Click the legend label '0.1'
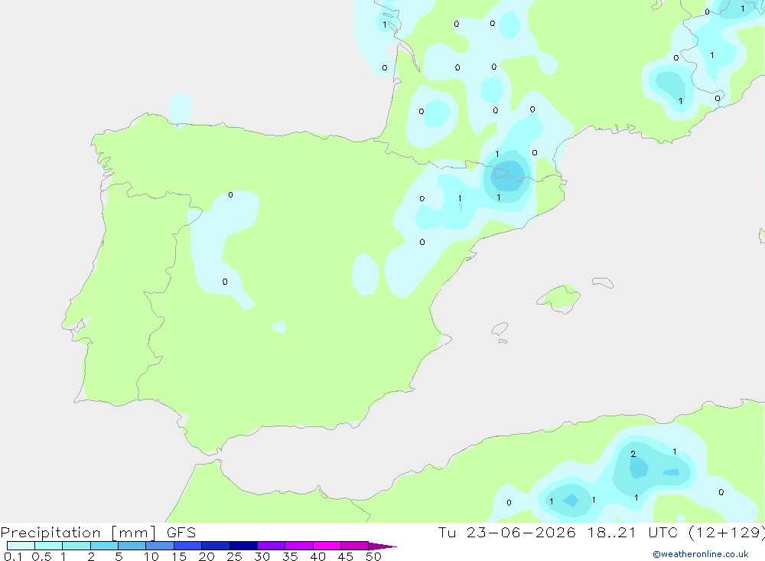This screenshot has height=561, width=765. point(13,556)
